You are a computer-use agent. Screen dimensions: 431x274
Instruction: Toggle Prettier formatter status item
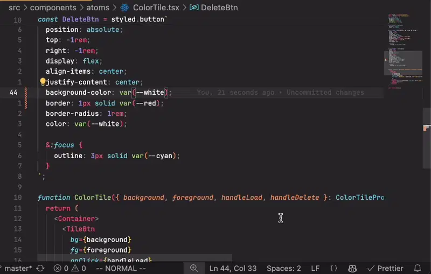tap(385, 268)
